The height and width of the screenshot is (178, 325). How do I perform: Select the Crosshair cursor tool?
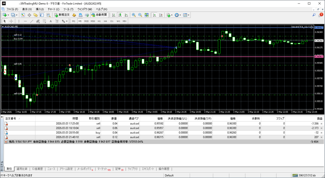click(11, 21)
